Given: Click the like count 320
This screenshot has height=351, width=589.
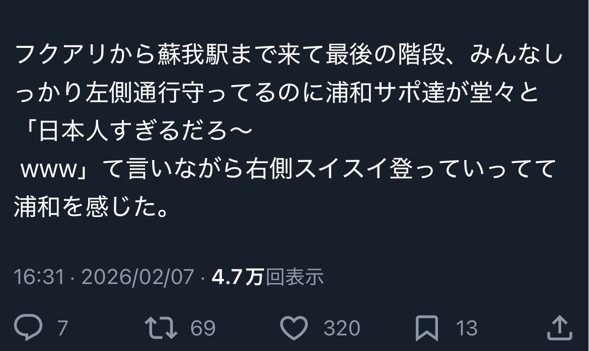Looking at the screenshot, I should click(342, 328).
